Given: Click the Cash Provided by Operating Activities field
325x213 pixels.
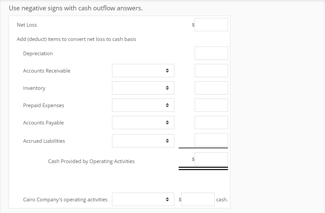Looking at the screenshot, I should [211, 159].
